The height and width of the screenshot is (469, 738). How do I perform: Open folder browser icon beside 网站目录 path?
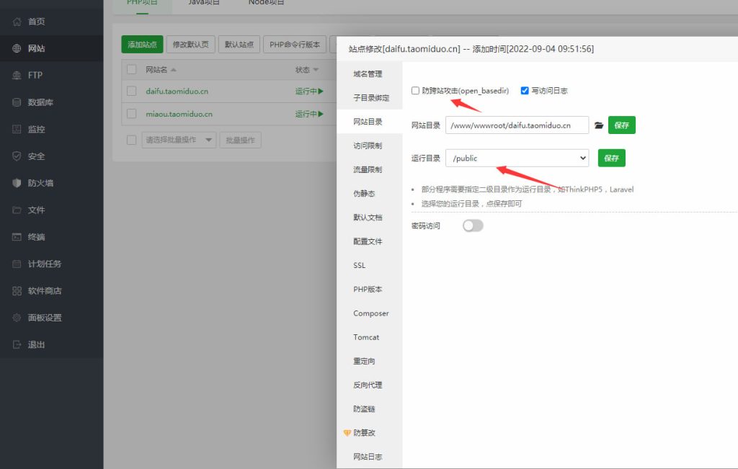pos(599,125)
